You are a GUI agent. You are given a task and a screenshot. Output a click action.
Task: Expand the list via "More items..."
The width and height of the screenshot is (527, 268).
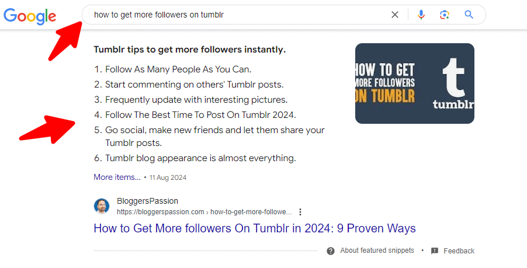pos(117,177)
